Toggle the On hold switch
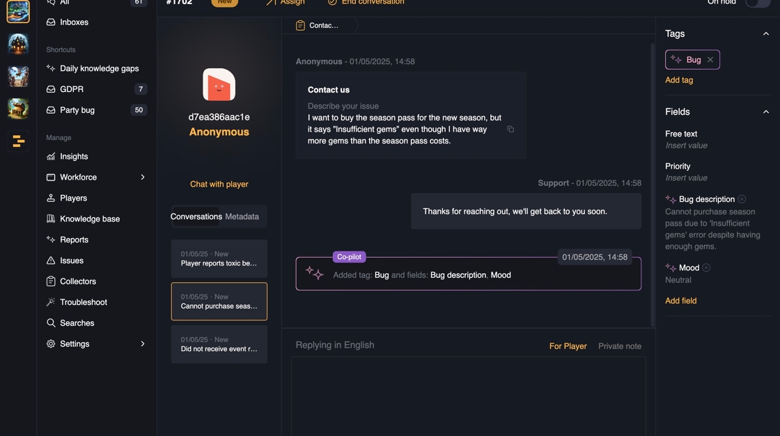This screenshot has width=780, height=436. [x=757, y=2]
